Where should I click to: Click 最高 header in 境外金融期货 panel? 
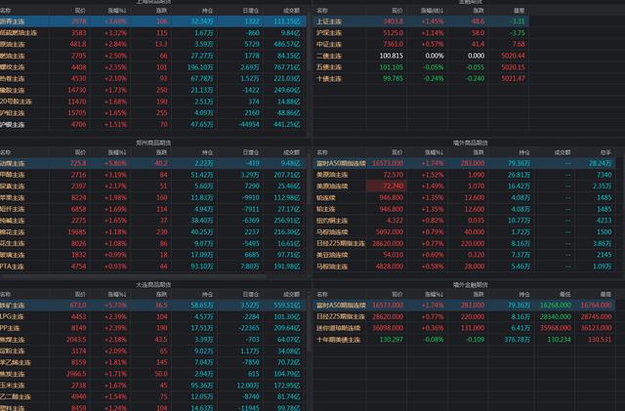[x=606, y=294]
